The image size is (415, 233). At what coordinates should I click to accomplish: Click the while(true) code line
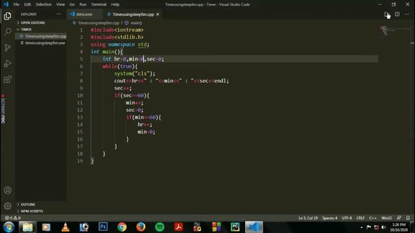pyautogui.click(x=120, y=66)
